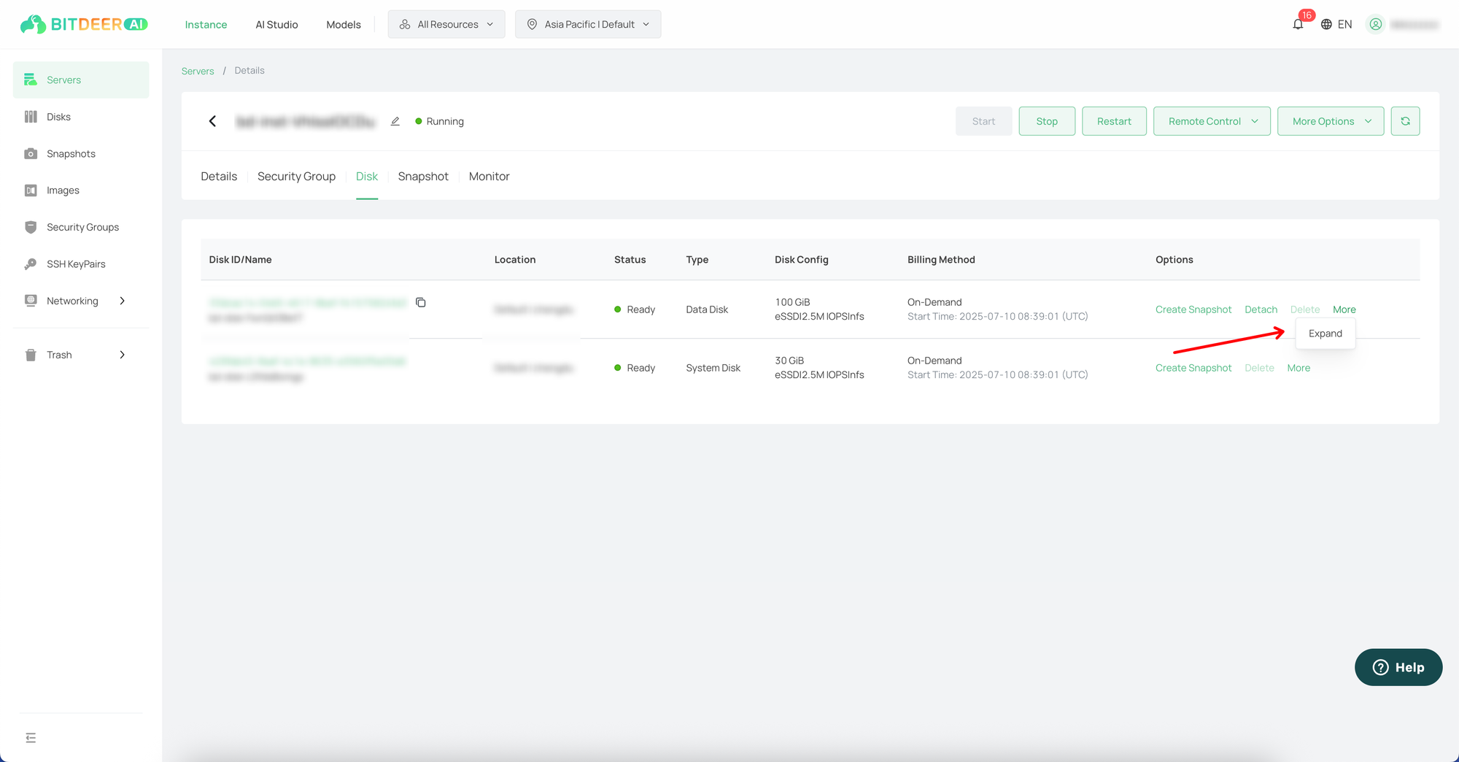Click the Disks sidebar icon
This screenshot has width=1459, height=762.
tap(31, 117)
